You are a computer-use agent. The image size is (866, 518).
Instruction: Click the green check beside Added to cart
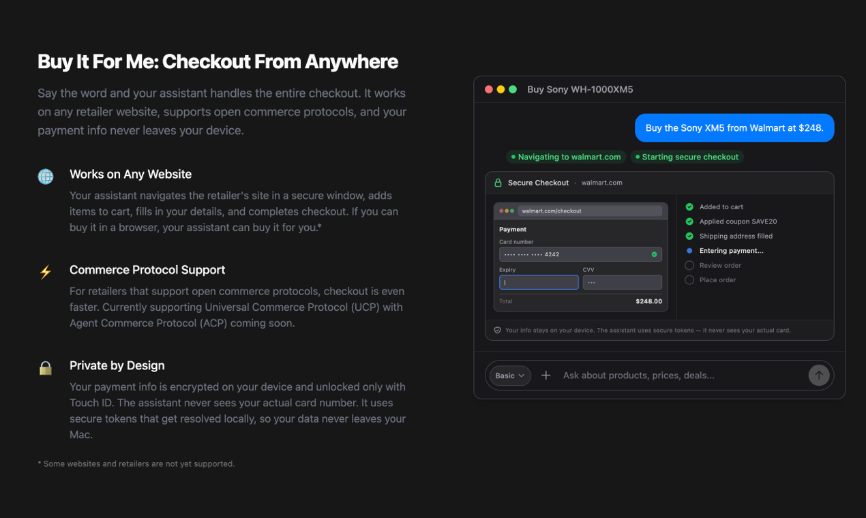[689, 207]
